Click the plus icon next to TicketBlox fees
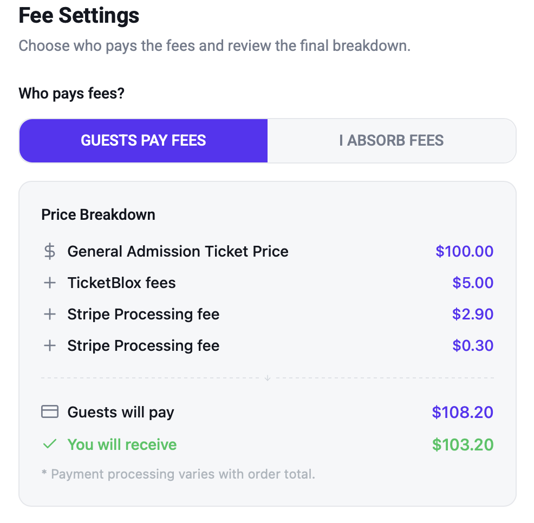Viewport: 534px width, 523px height. [50, 283]
